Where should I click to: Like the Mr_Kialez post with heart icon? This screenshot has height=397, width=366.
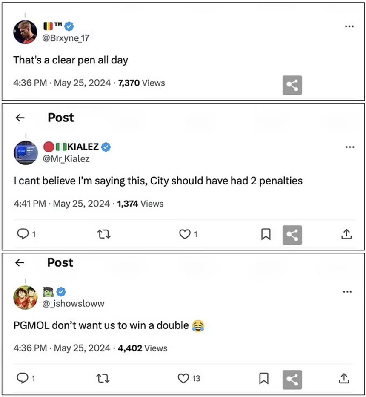point(184,234)
